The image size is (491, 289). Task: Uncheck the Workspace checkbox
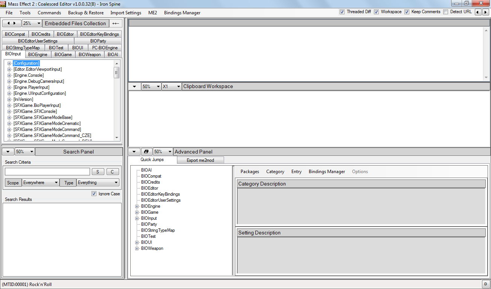coord(376,12)
